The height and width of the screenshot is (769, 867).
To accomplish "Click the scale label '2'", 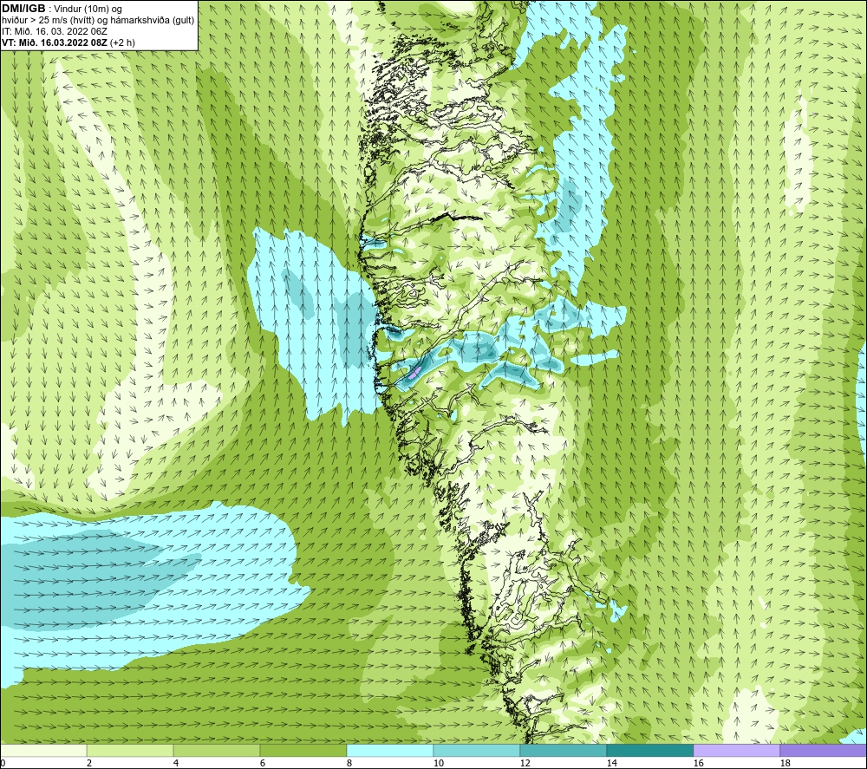I will tap(89, 764).
